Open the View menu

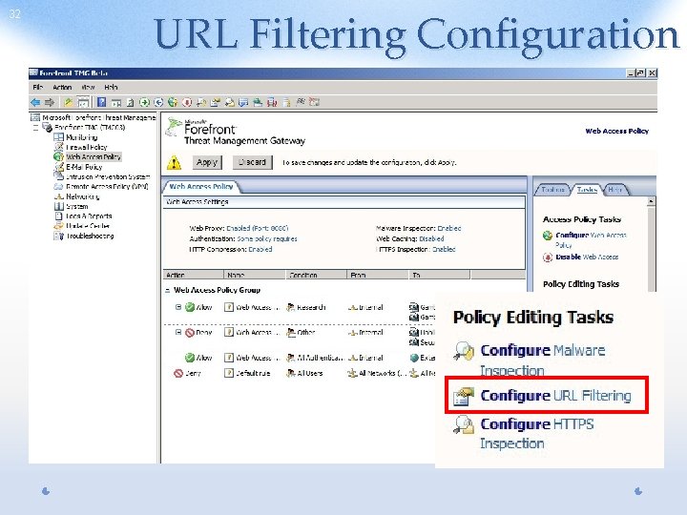[88, 87]
